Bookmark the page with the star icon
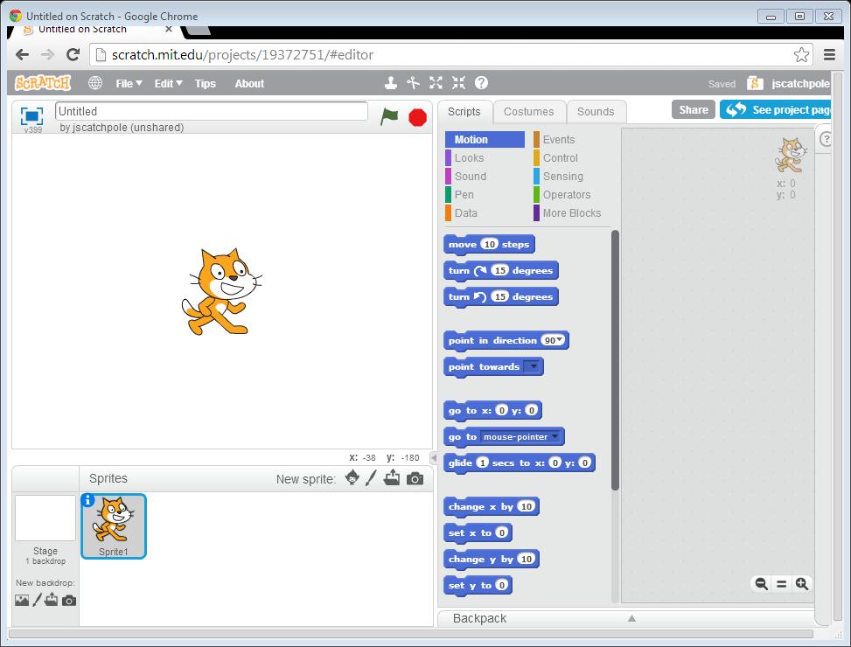851x647 pixels. tap(801, 54)
